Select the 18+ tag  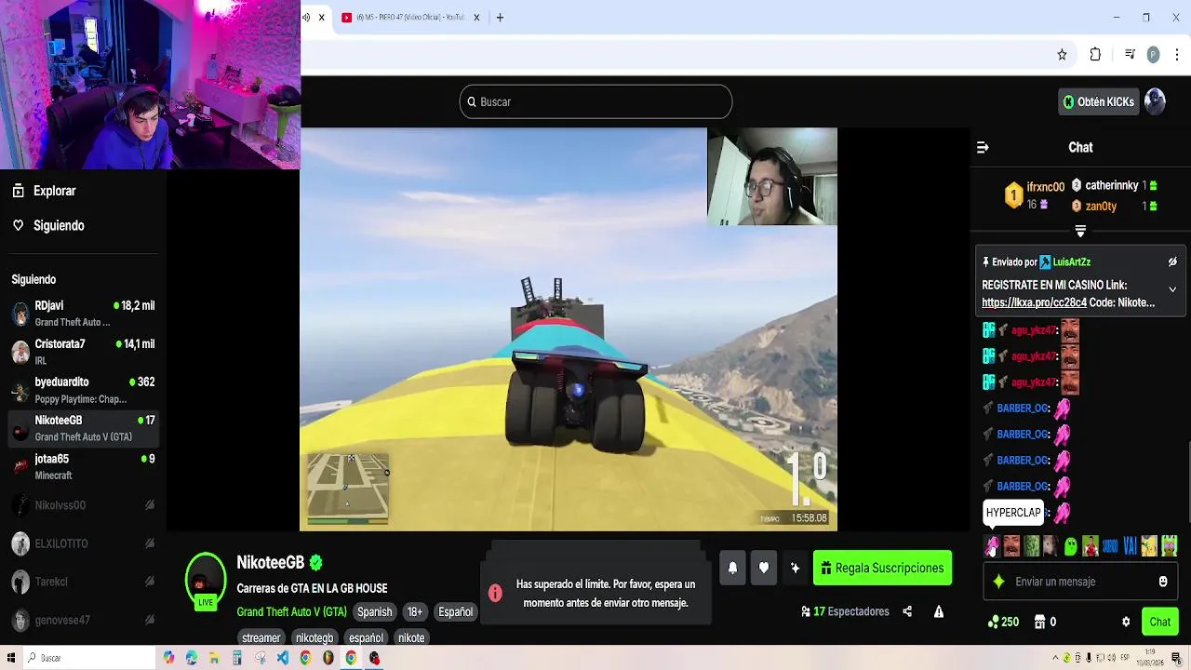(415, 611)
